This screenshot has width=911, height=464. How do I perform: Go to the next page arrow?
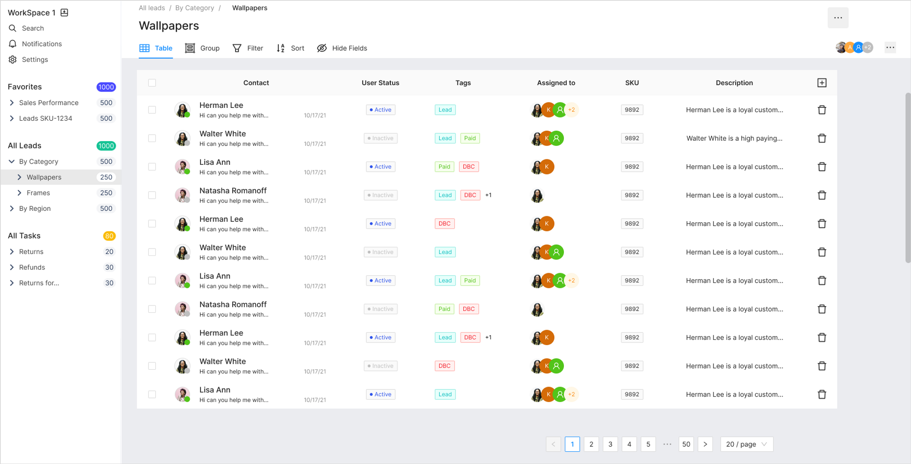705,444
